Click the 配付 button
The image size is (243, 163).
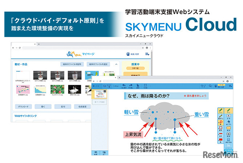[63, 106]
